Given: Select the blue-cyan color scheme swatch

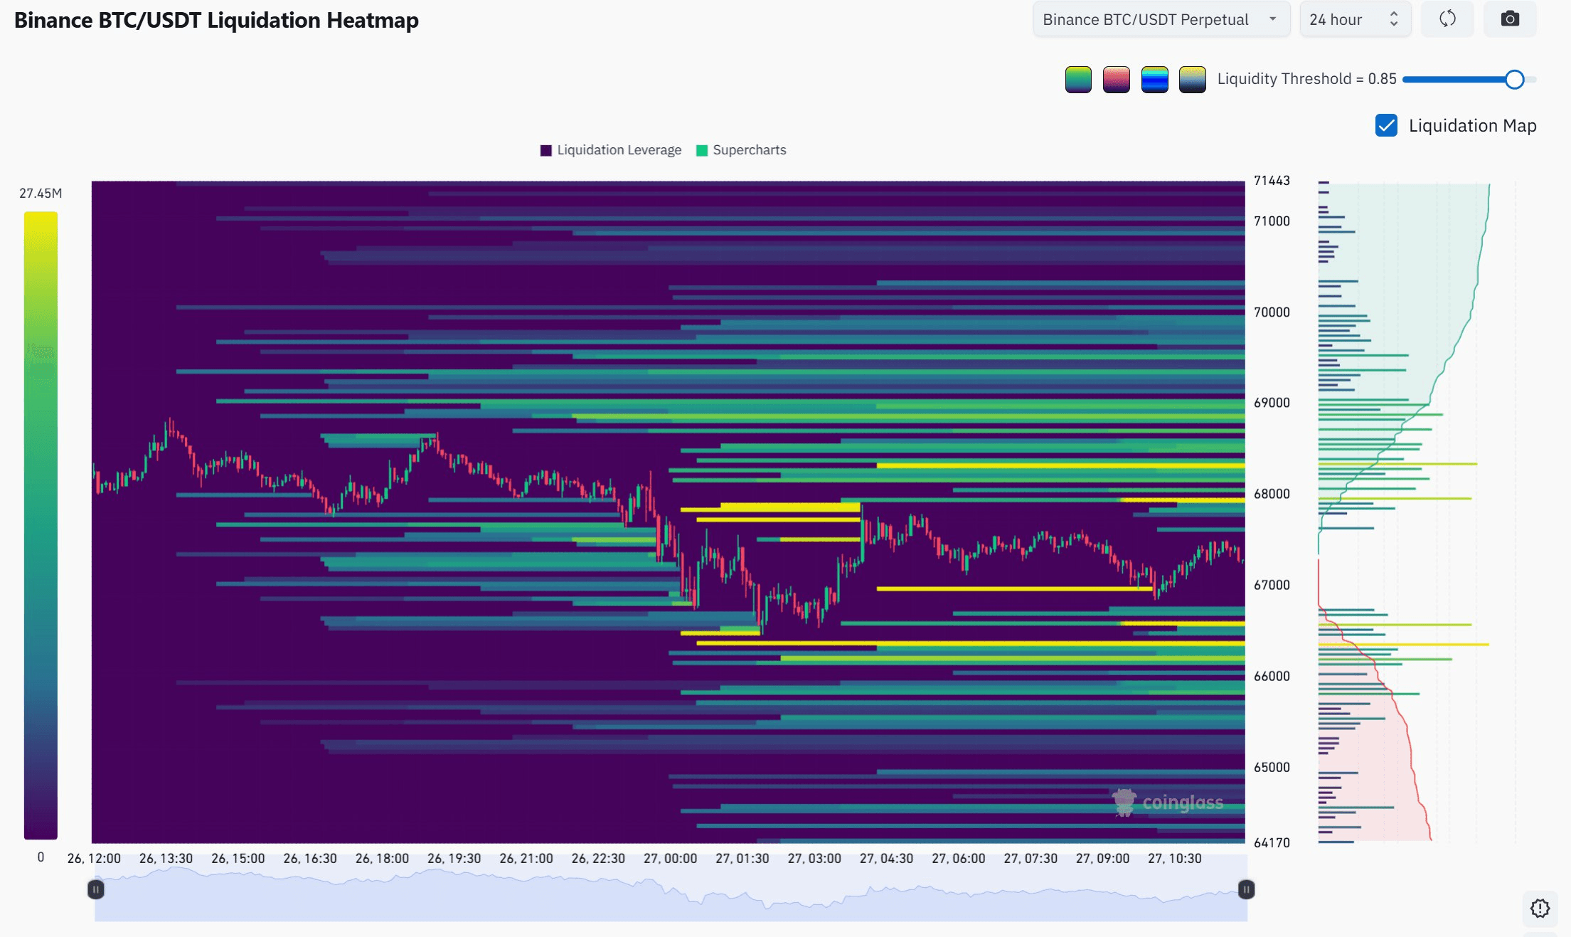Looking at the screenshot, I should [x=1154, y=79].
